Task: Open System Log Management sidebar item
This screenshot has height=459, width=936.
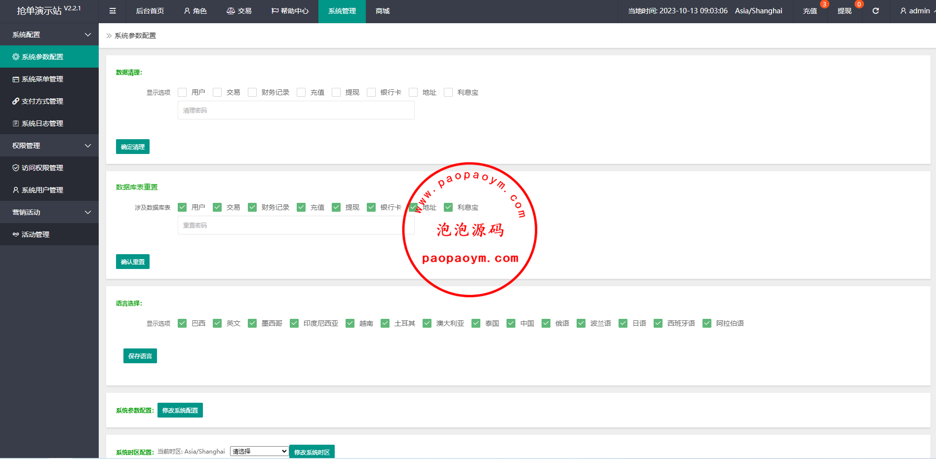Action: (42, 123)
